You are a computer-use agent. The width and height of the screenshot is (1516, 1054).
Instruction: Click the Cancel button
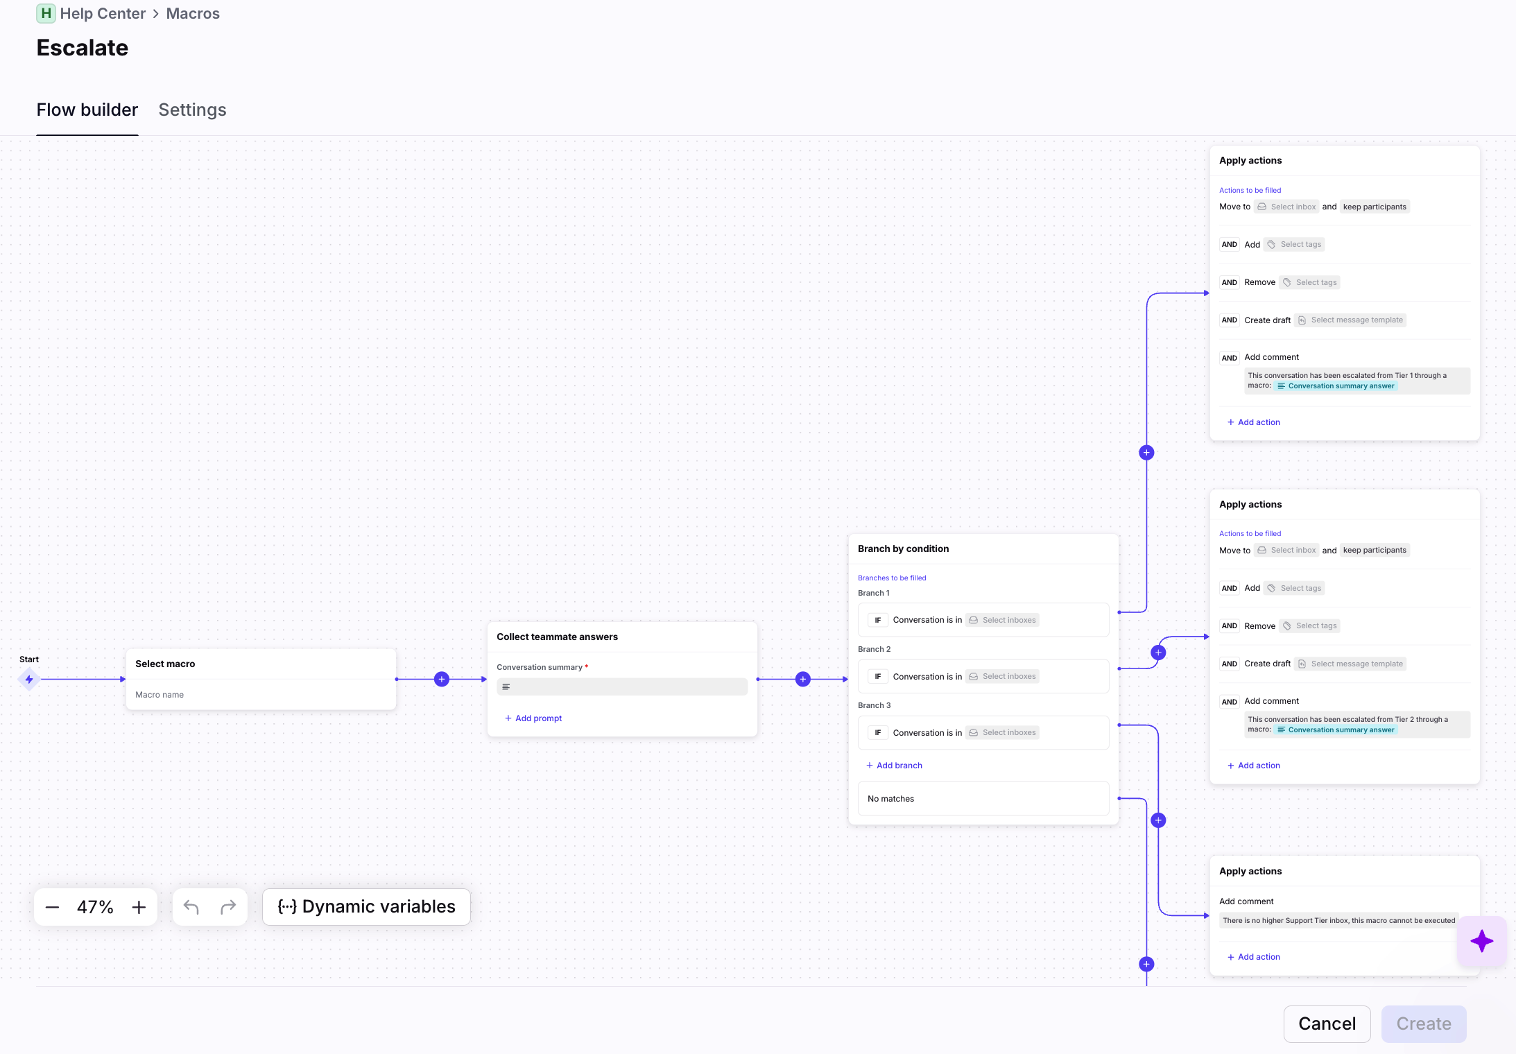pos(1327,1023)
